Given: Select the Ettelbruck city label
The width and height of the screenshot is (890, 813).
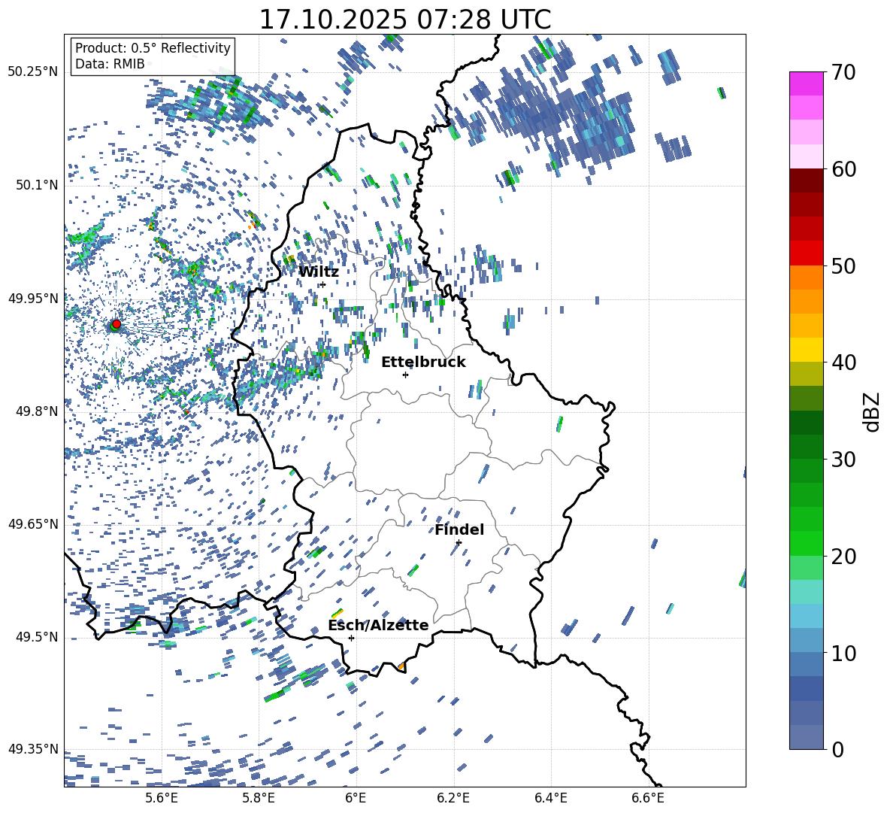Looking at the screenshot, I should coord(423,363).
